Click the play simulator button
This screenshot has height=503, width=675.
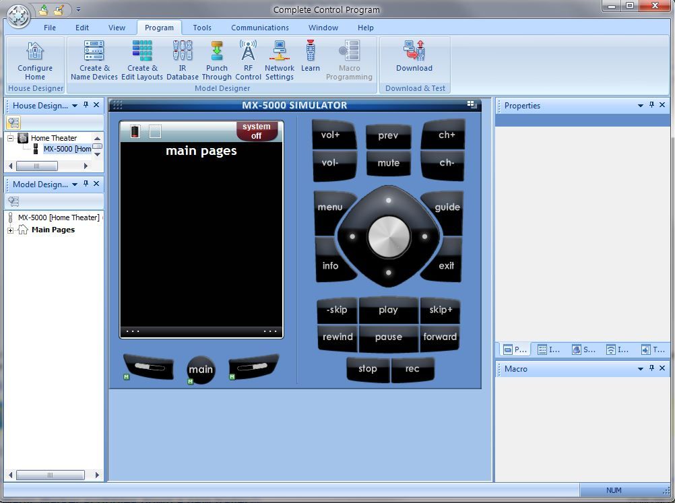point(388,310)
